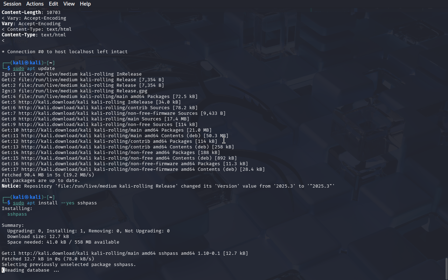This screenshot has height=280, width=448.
Task: Click the terminal scrollbar thumb
Action: (x=446, y=269)
